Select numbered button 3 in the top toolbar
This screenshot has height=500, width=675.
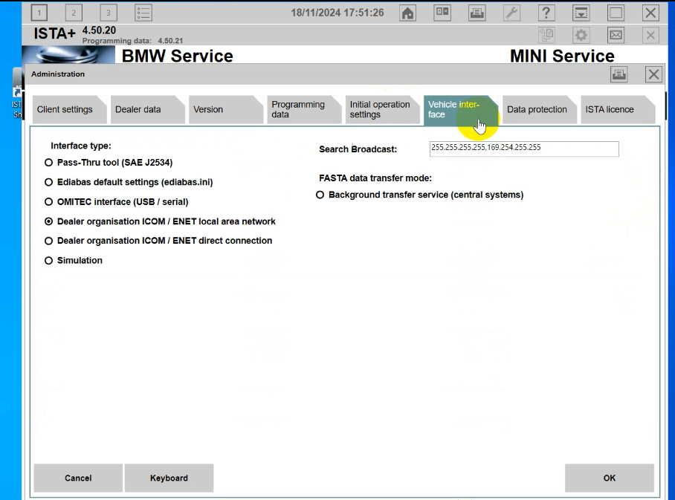[109, 13]
